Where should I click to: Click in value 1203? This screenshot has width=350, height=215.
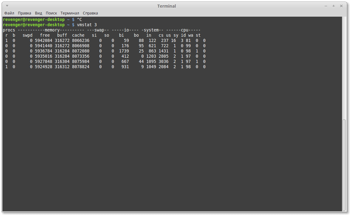151,56
